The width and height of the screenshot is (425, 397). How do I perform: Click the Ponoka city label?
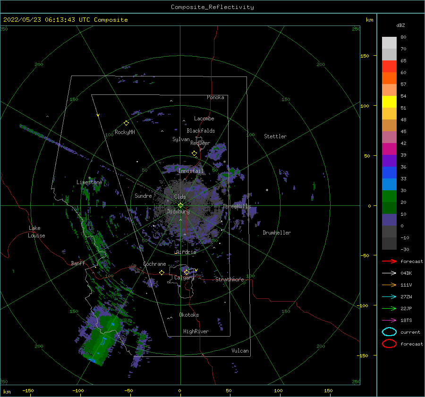pos(215,97)
